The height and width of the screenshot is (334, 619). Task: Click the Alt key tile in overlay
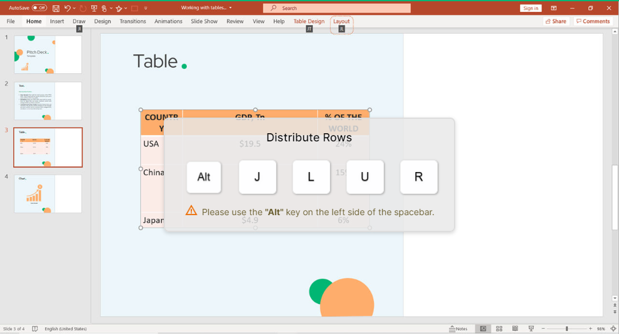tap(204, 177)
